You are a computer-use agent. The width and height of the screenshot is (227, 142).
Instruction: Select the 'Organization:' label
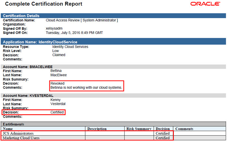[14, 24]
